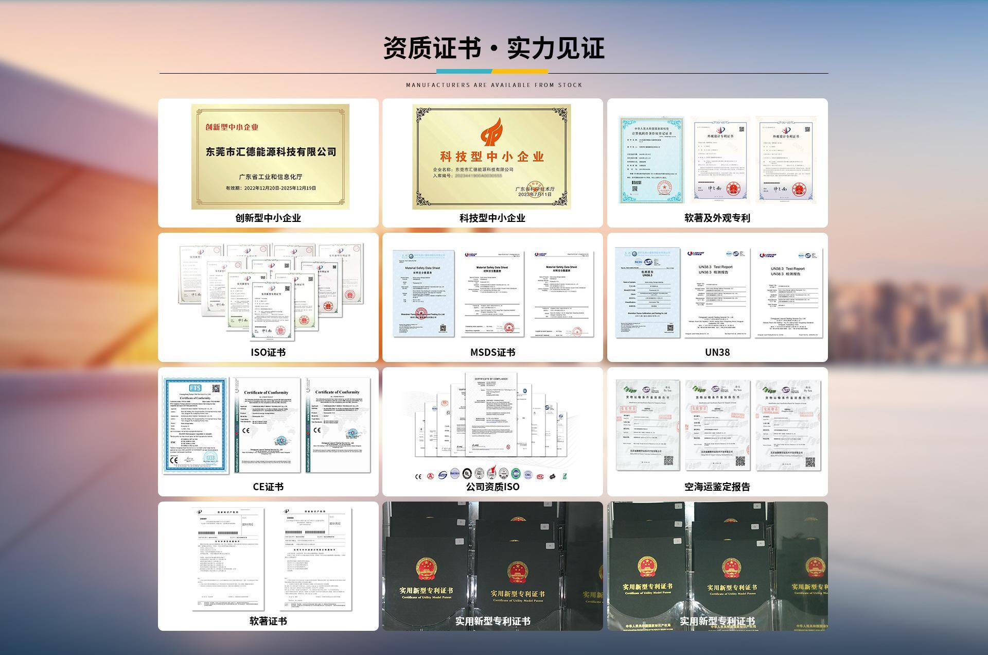Screen dimensions: 988x655
Task: Click the FTS logo on CE certificate
Action: [x=196, y=388]
